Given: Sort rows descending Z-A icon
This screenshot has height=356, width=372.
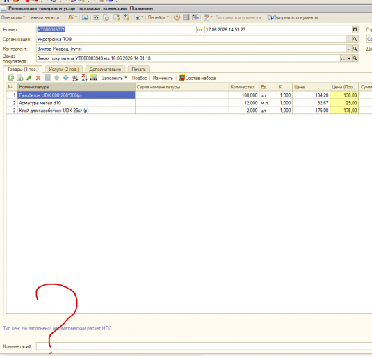Looking at the screenshot, I should pos(84,78).
